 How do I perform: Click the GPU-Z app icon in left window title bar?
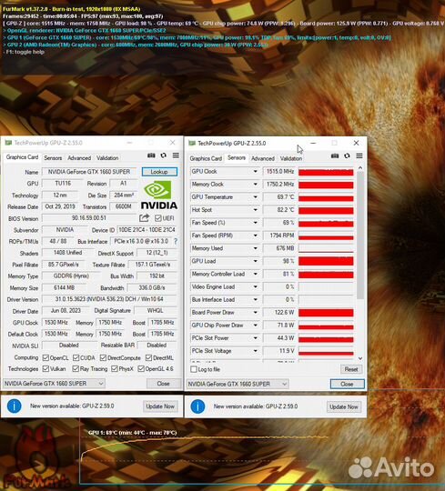(8, 143)
